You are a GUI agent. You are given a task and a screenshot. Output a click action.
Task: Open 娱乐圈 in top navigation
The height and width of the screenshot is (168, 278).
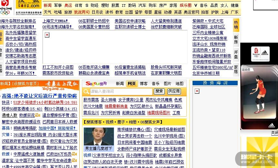pyautogui.click(x=186, y=5)
